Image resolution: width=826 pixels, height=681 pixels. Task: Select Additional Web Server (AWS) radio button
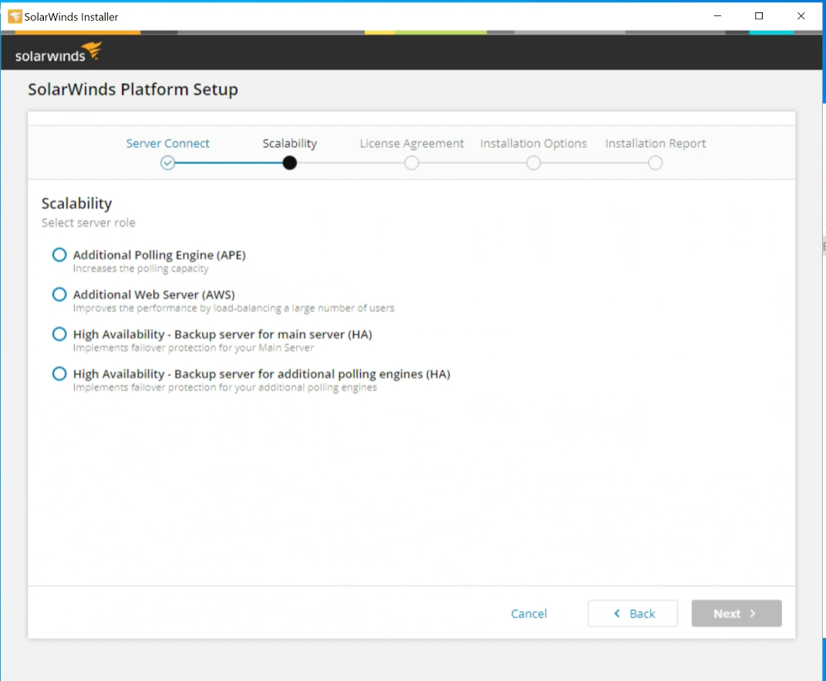pos(59,295)
